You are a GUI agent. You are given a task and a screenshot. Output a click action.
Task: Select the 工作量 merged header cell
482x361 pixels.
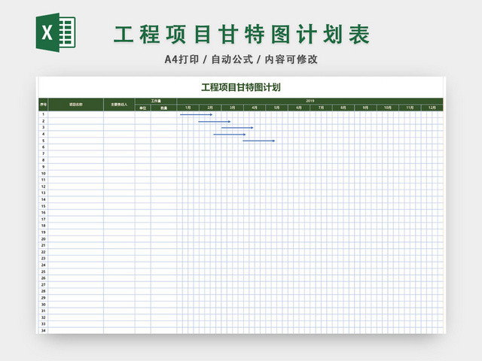click(x=156, y=101)
